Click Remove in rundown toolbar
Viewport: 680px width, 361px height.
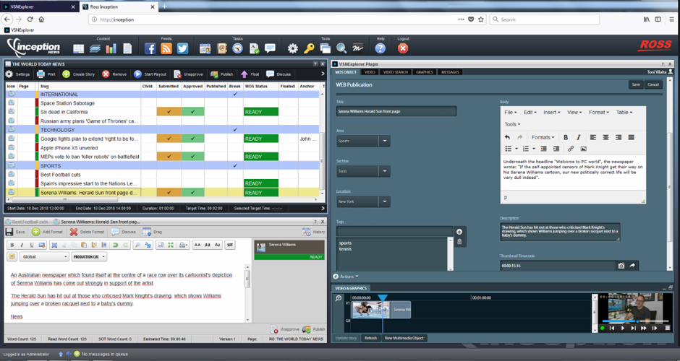[114, 74]
